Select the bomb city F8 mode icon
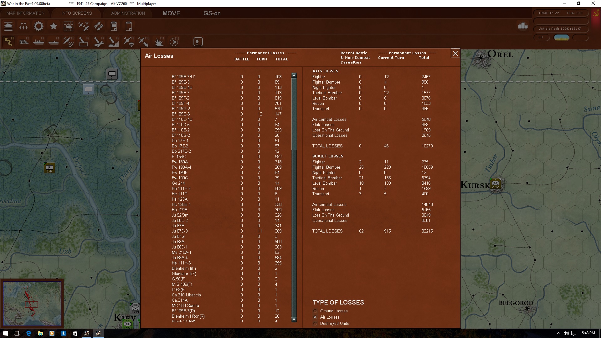This screenshot has width=601, height=338. pos(114,42)
